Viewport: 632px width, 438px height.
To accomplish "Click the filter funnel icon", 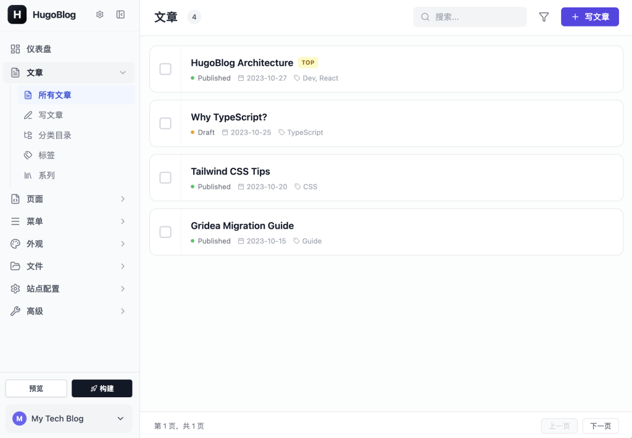I will pyautogui.click(x=544, y=17).
